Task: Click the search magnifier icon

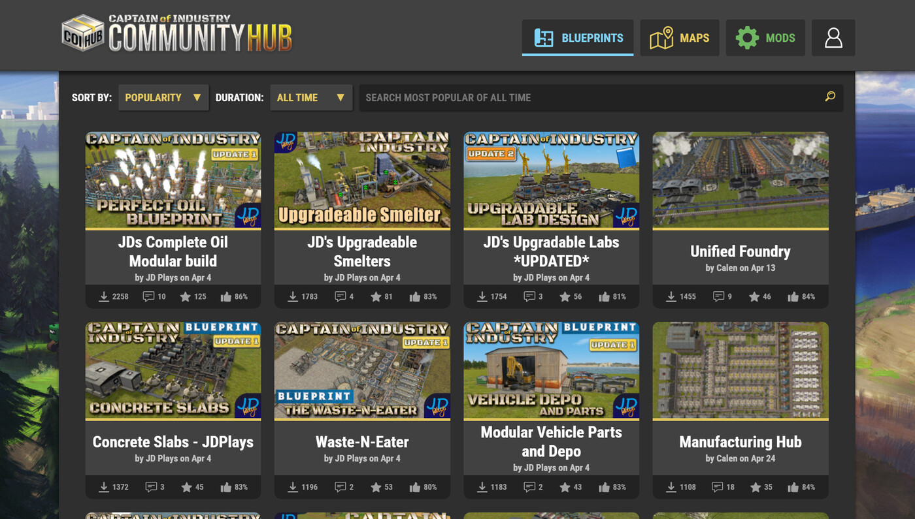Action: pyautogui.click(x=830, y=97)
